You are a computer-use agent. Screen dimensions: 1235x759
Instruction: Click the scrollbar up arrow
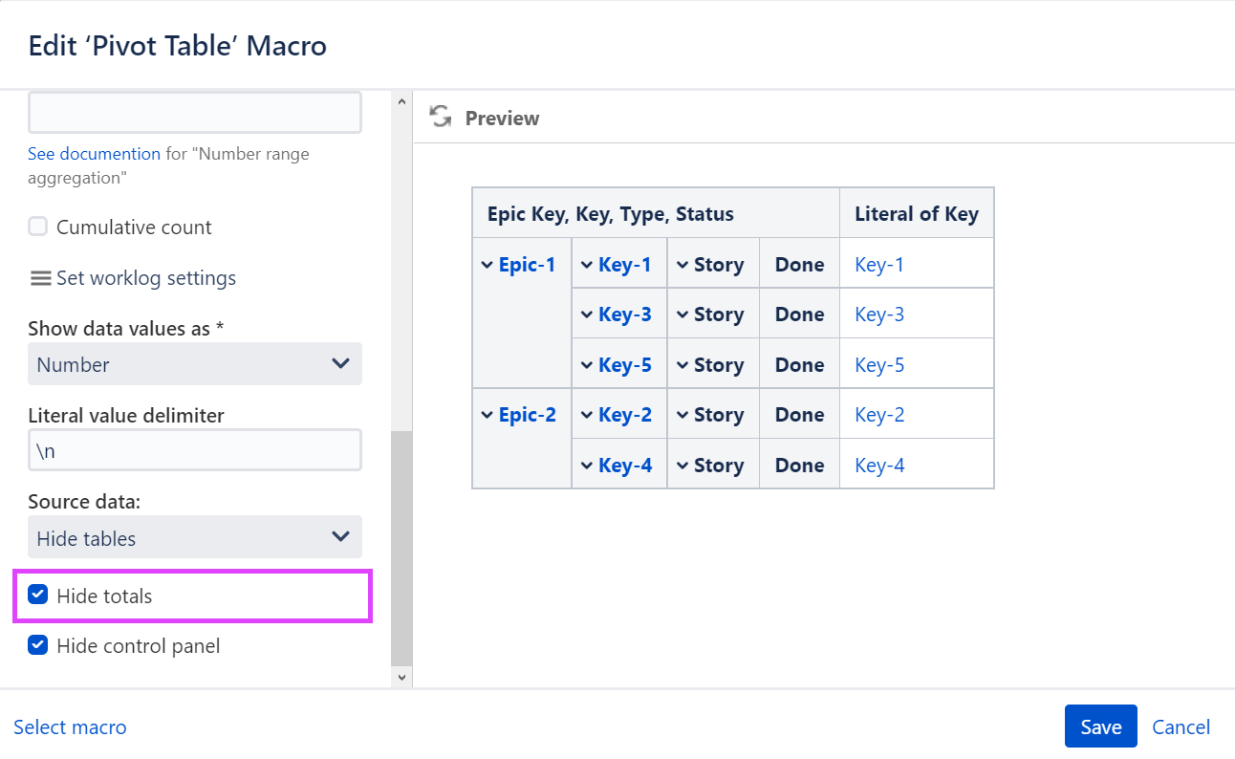tap(401, 99)
